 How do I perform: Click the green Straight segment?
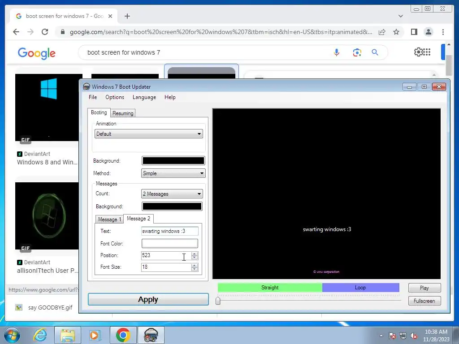pyautogui.click(x=270, y=288)
